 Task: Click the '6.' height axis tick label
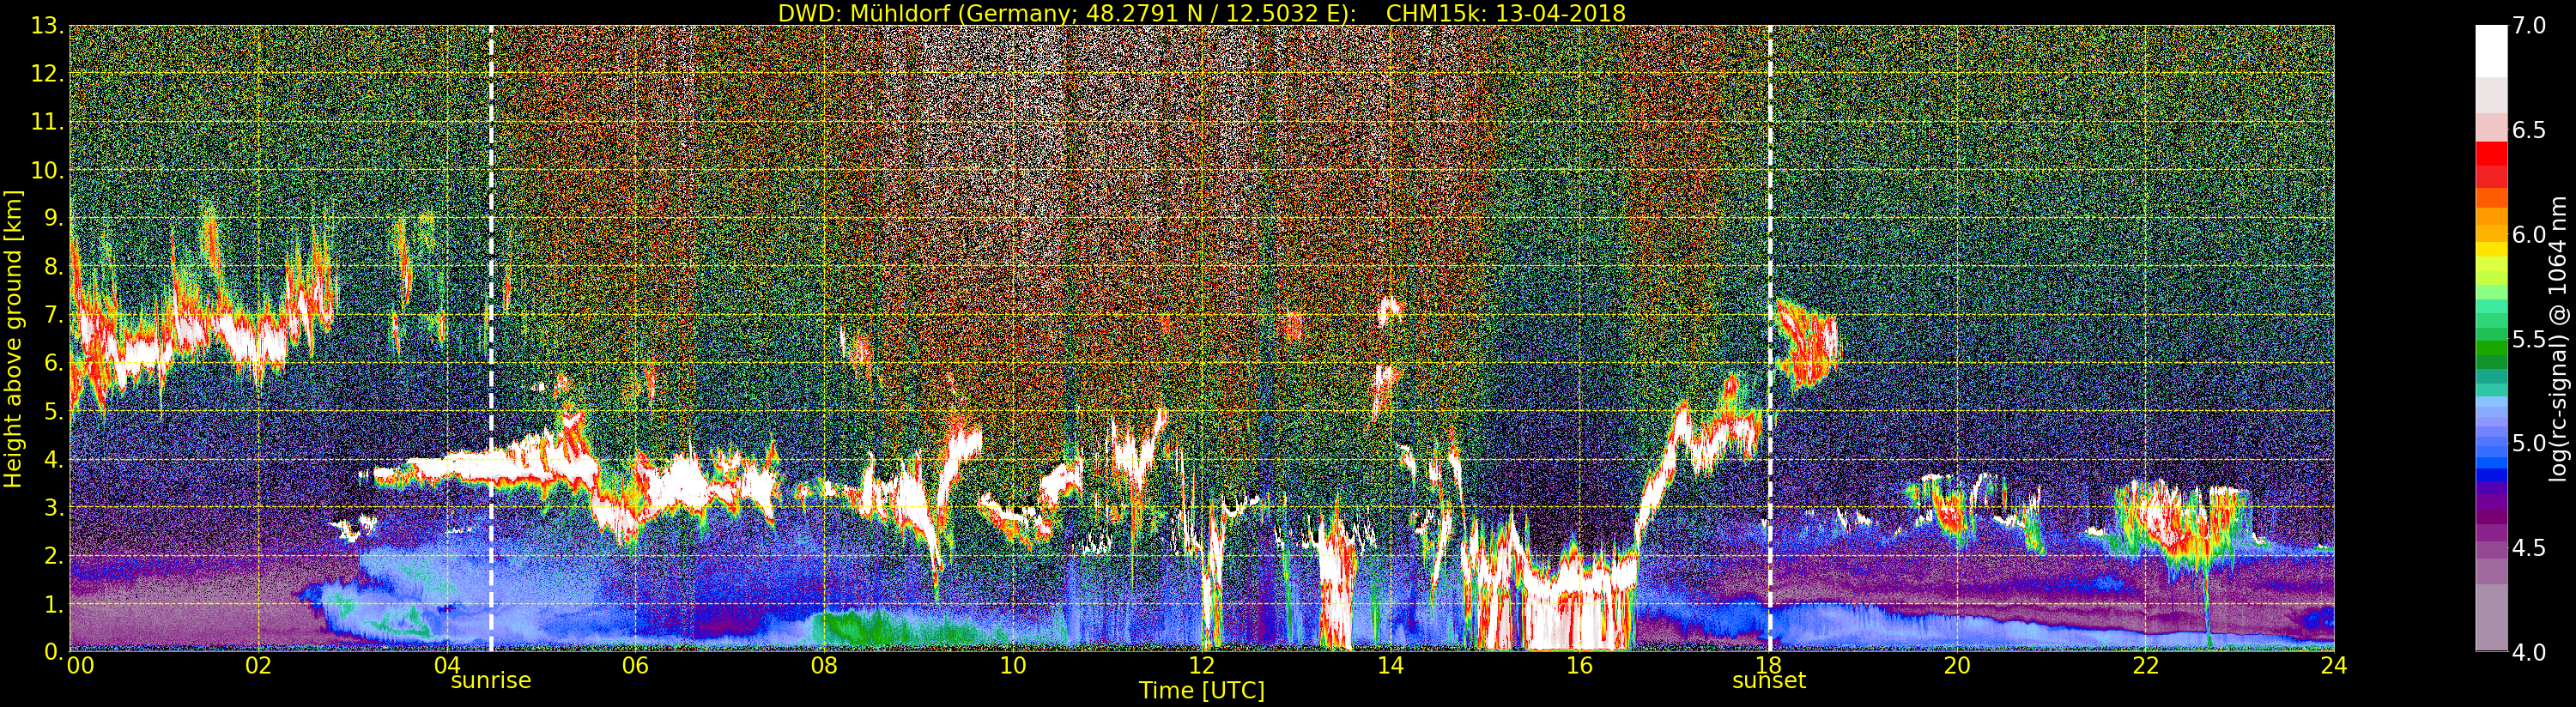coord(54,363)
